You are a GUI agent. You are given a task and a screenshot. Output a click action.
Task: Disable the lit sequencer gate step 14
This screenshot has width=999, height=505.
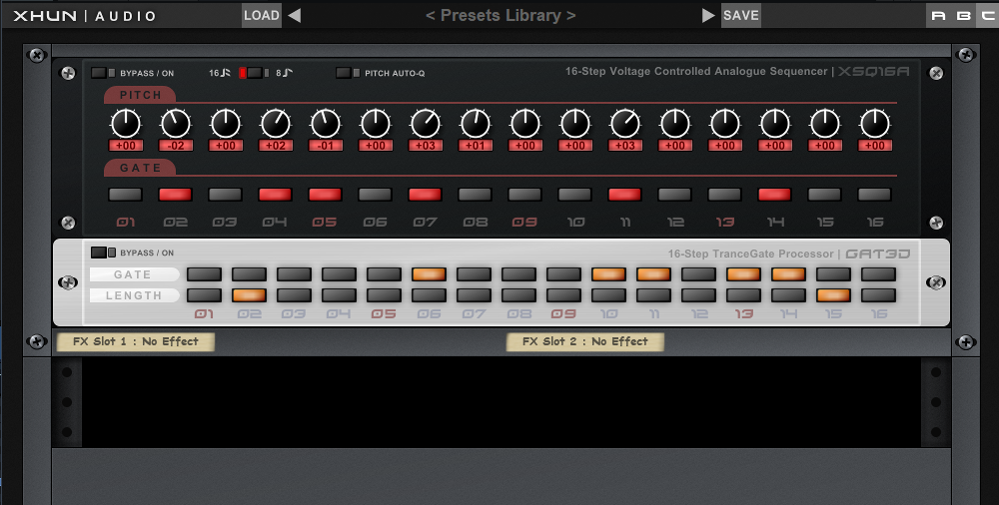click(x=774, y=195)
